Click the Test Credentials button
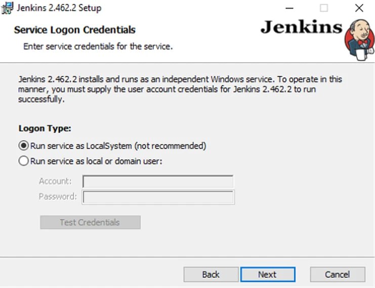This screenshot has width=375, height=288. tap(90, 222)
